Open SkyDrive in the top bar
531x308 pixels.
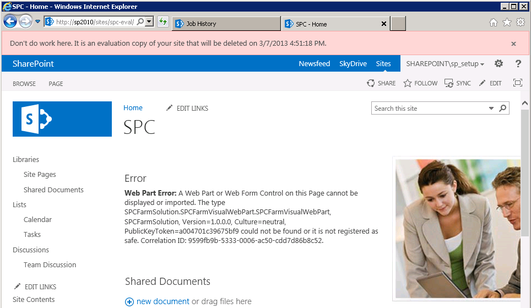pos(353,64)
